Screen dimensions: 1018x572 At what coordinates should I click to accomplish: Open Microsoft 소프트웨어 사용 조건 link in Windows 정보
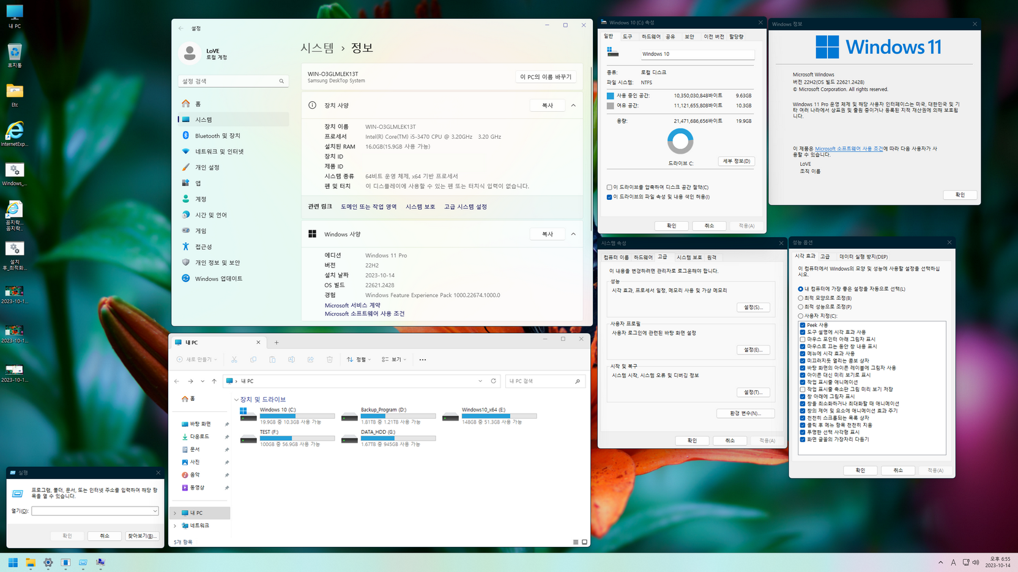(x=849, y=148)
